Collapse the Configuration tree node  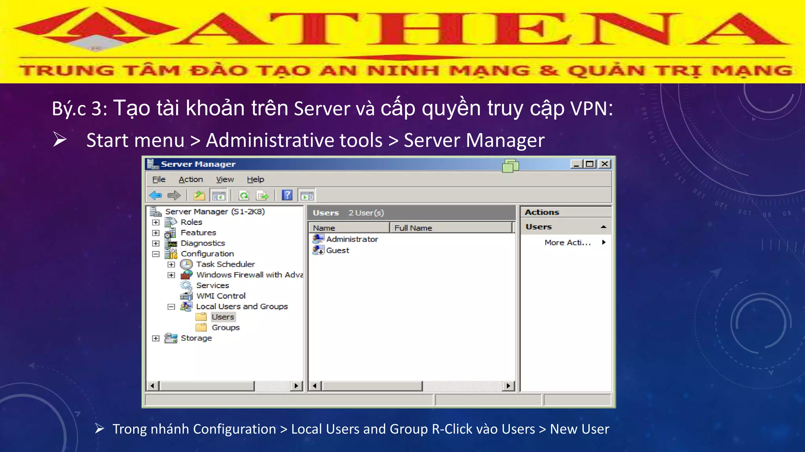click(x=156, y=254)
